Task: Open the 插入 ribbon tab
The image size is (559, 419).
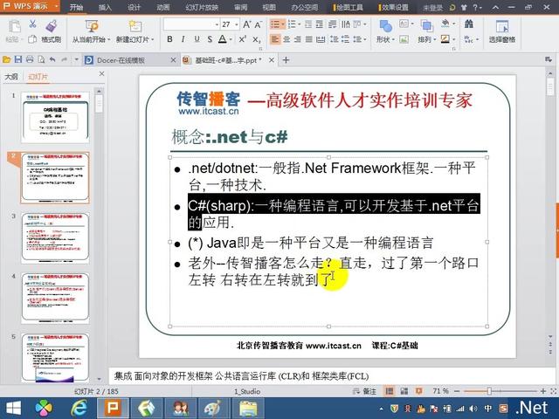Action: pyautogui.click(x=105, y=7)
